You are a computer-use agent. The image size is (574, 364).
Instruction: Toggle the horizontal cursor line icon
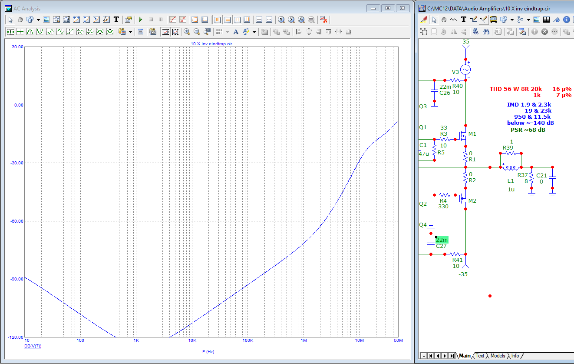pos(259,20)
